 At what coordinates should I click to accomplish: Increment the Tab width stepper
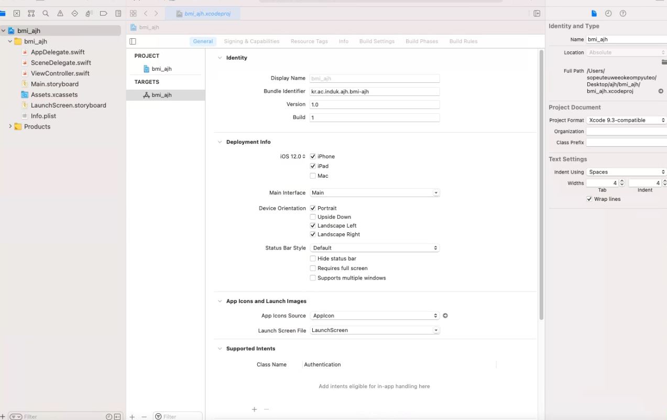pos(622,181)
